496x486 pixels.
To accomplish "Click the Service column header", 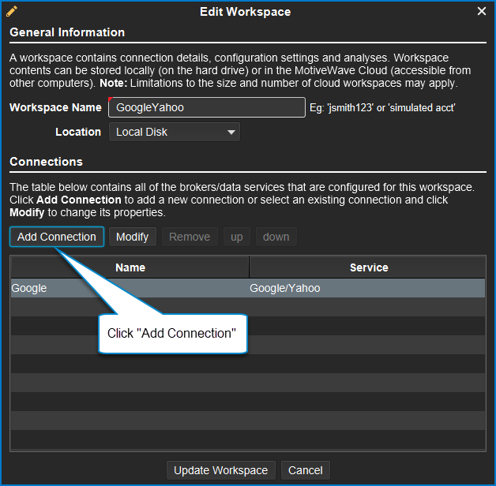I will pos(369,267).
